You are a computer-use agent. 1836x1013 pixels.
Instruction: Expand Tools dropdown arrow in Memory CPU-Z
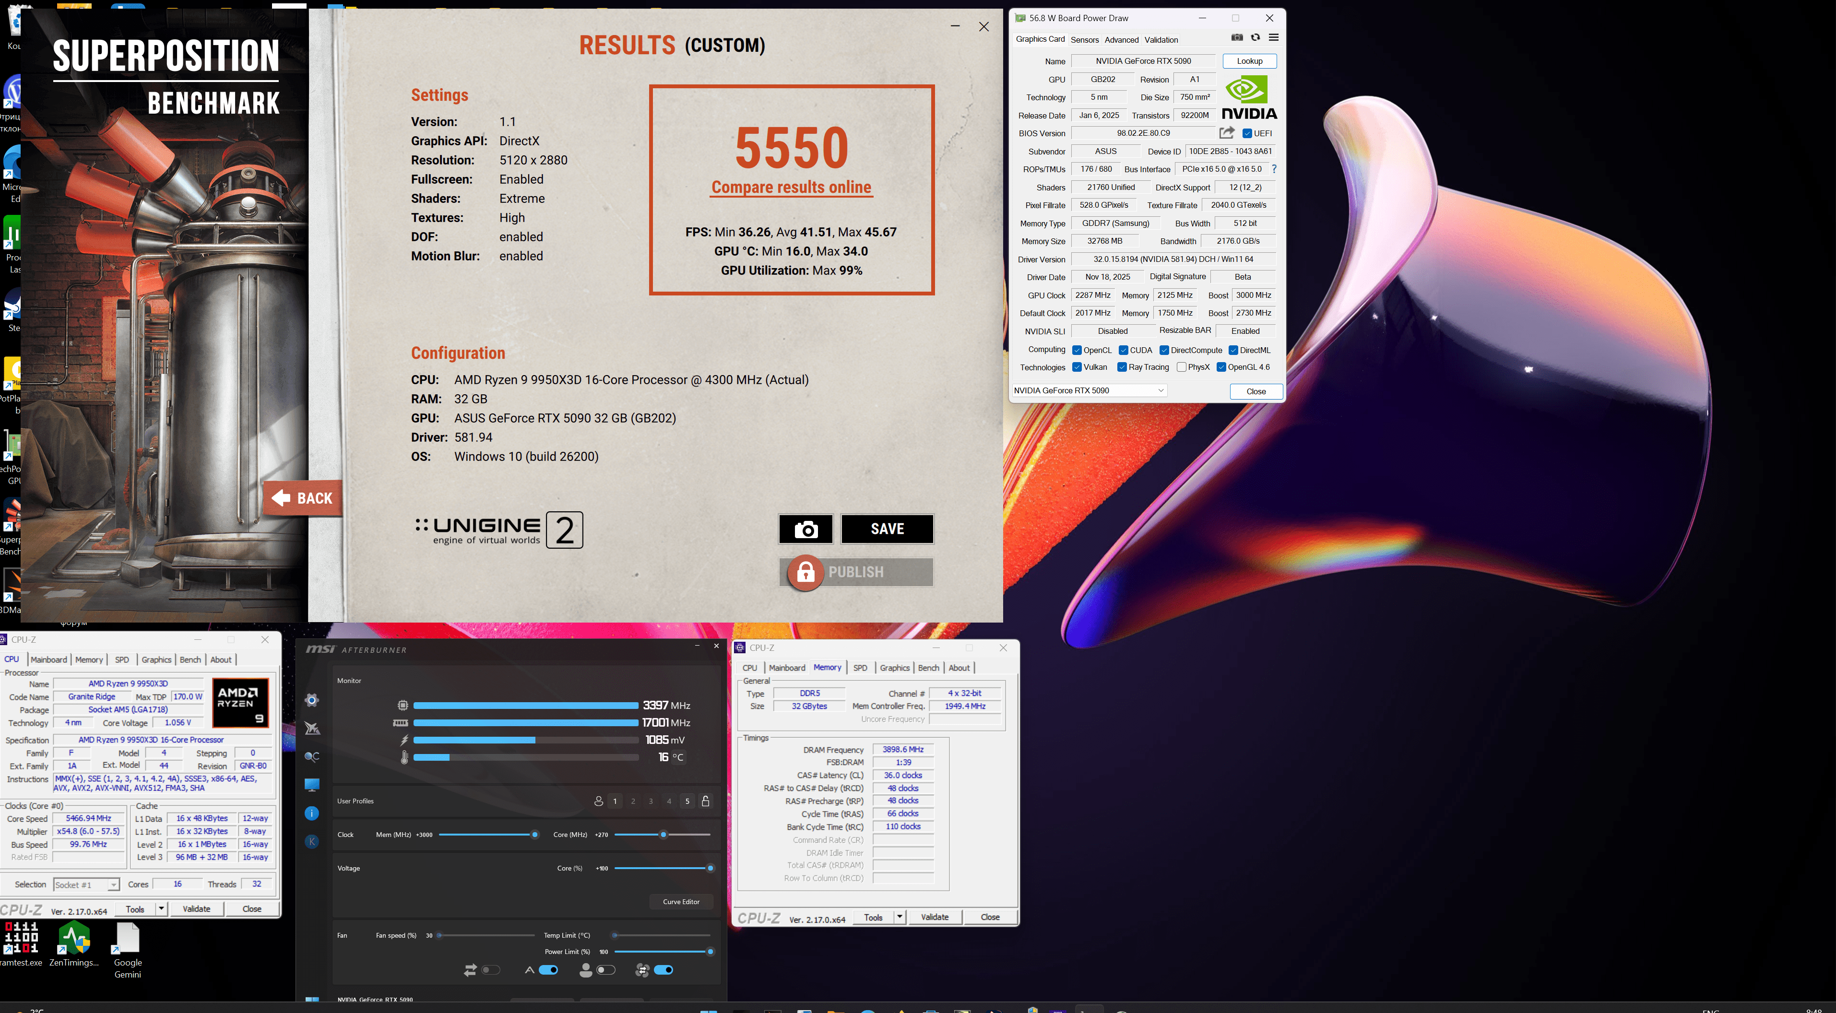[900, 918]
